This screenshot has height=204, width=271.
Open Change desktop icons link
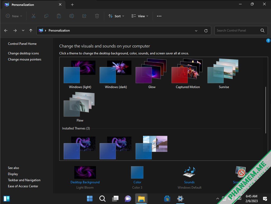(23, 53)
